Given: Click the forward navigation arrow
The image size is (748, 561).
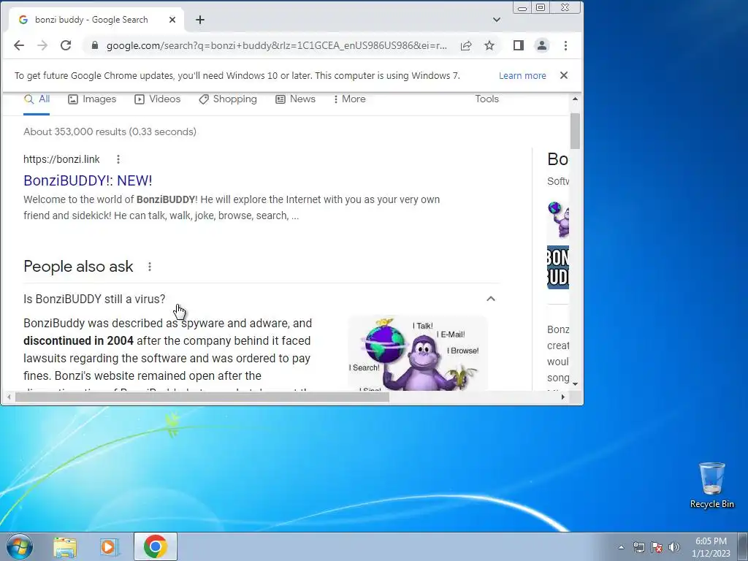Looking at the screenshot, I should [x=42, y=45].
